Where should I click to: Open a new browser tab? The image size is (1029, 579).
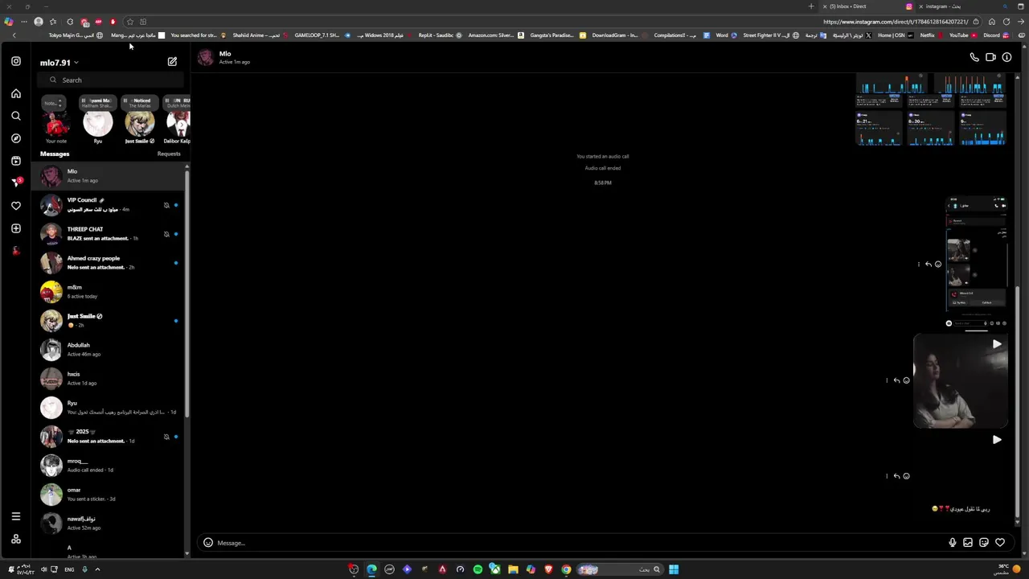(810, 6)
